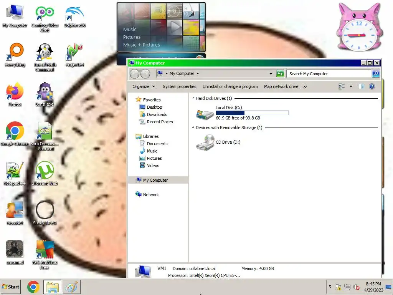Click the My Computer breadcrumb in address bar
393x295 pixels.
pos(182,74)
